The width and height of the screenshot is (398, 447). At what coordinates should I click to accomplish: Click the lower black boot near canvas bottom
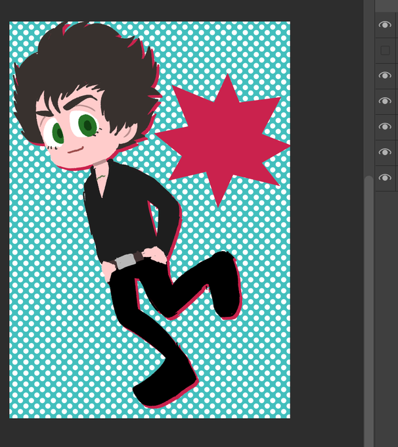[166, 385]
